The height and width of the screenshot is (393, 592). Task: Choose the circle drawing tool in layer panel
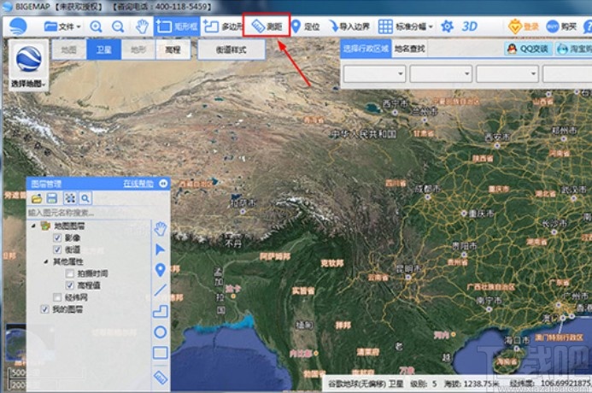[160, 332]
